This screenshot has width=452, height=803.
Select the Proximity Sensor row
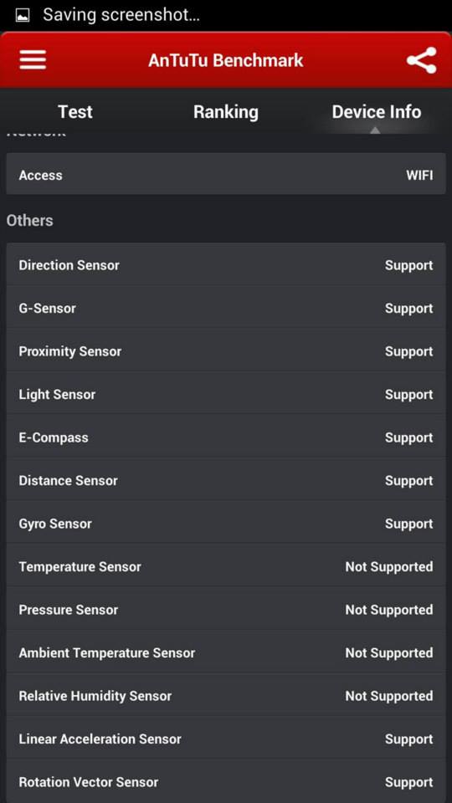click(226, 350)
